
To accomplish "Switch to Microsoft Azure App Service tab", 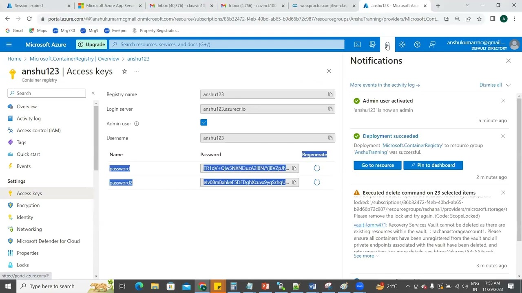I will [x=109, y=6].
